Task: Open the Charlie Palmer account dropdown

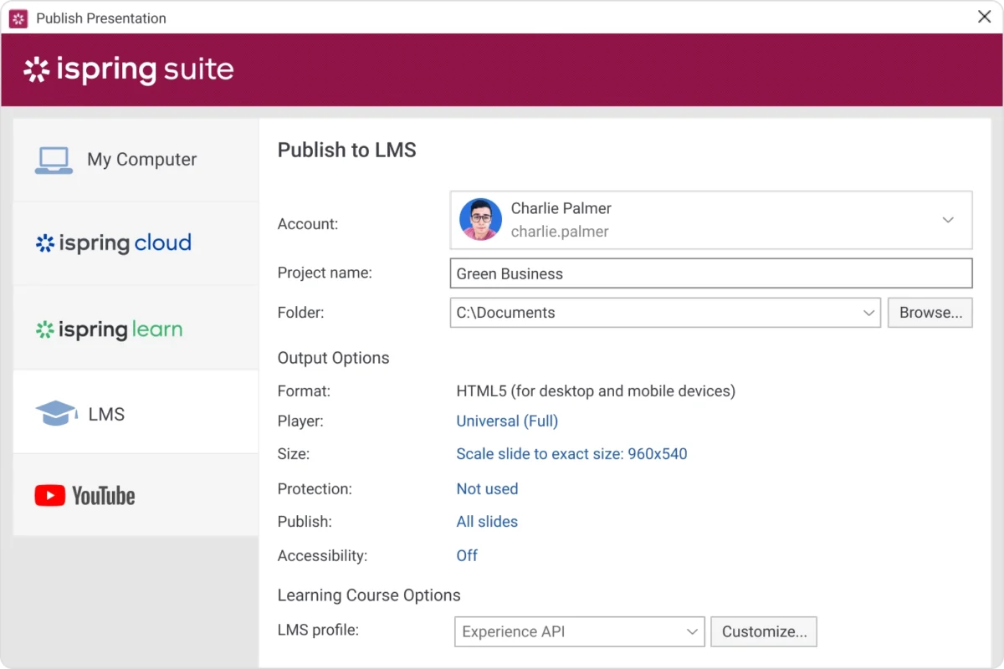Action: pyautogui.click(x=711, y=220)
